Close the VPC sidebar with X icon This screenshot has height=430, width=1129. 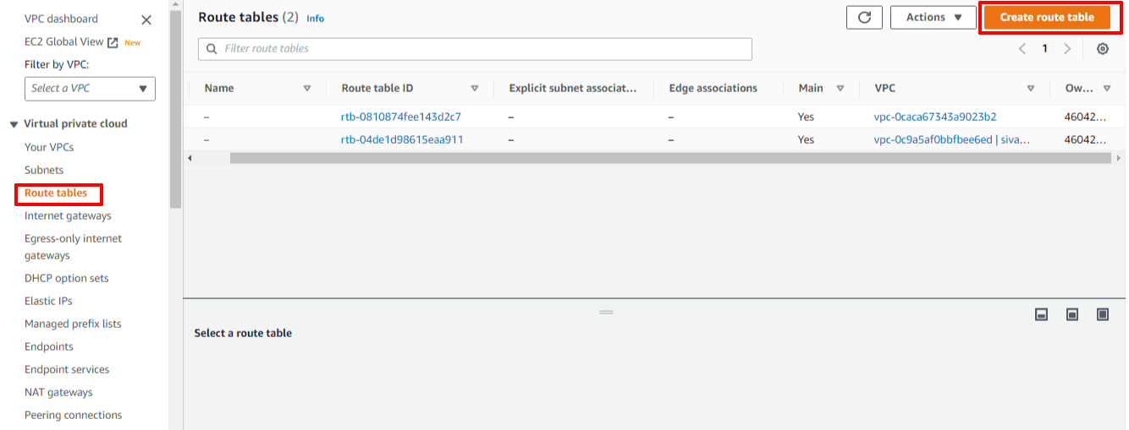[146, 19]
